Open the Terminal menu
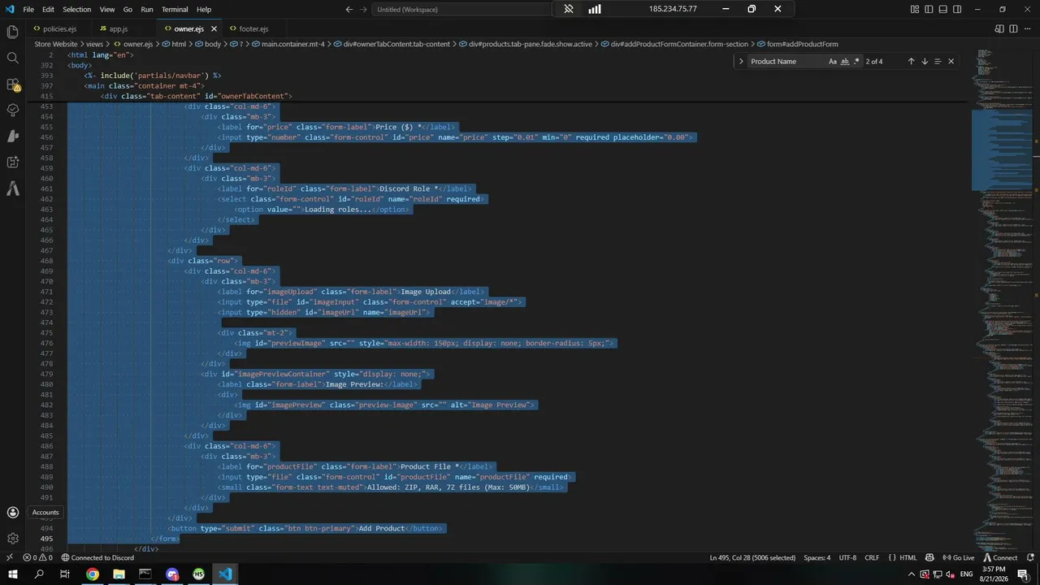The image size is (1040, 585). click(x=175, y=10)
